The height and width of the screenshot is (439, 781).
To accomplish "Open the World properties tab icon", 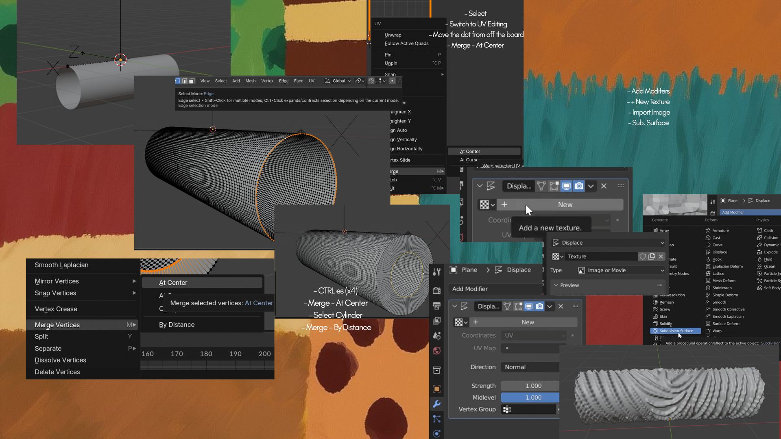I will pos(436,351).
